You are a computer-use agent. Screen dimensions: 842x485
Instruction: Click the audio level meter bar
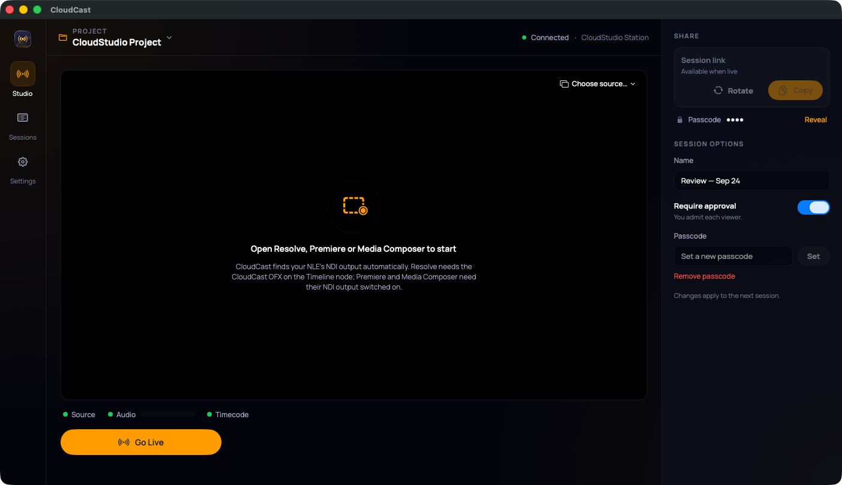click(x=168, y=414)
